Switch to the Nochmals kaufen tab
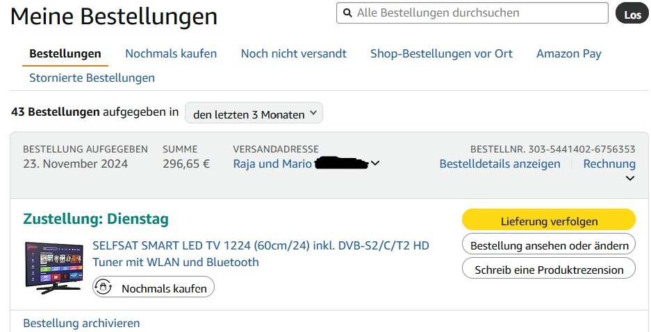This screenshot has width=651, height=332. pyautogui.click(x=171, y=54)
